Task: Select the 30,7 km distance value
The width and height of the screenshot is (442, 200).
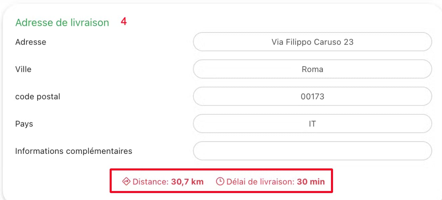Action: tap(187, 182)
